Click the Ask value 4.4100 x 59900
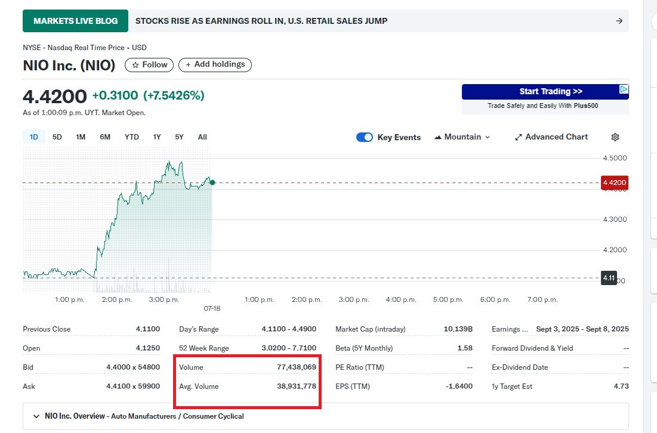The image size is (657, 433). (x=133, y=386)
